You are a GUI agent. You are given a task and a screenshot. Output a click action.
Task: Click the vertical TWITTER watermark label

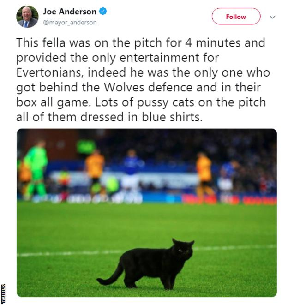click(x=3, y=293)
